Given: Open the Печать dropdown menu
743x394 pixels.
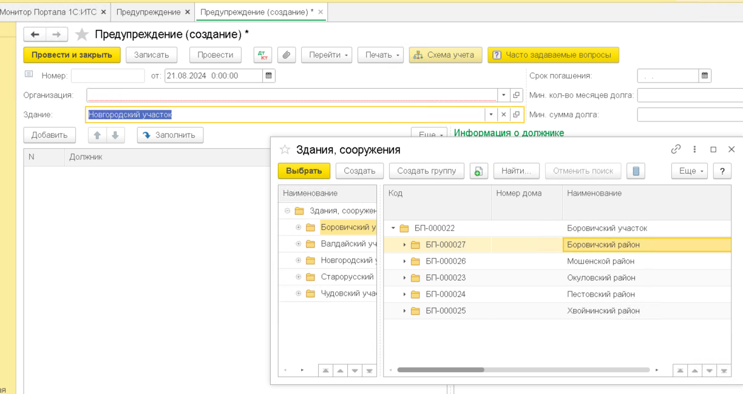Looking at the screenshot, I should pos(381,55).
